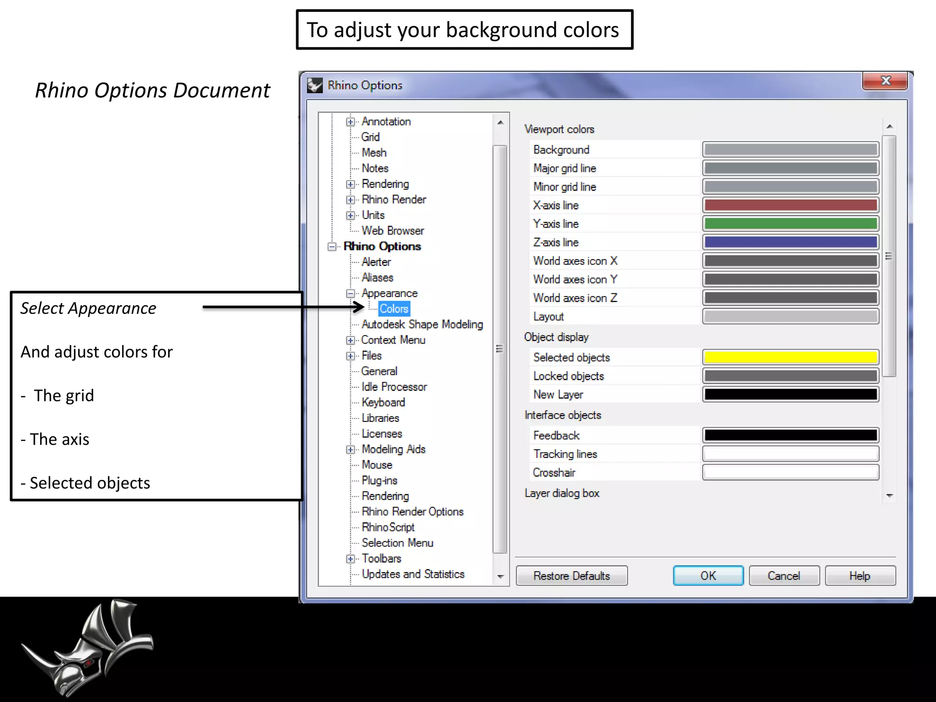Viewport: 936px width, 702px height.
Task: Edit the Locked objects color swatch
Action: (x=791, y=376)
